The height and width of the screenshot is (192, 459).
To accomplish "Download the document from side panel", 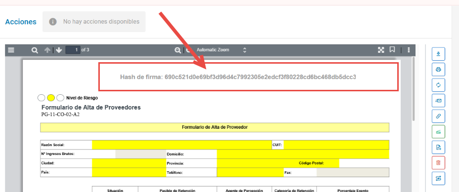I will [x=439, y=54].
